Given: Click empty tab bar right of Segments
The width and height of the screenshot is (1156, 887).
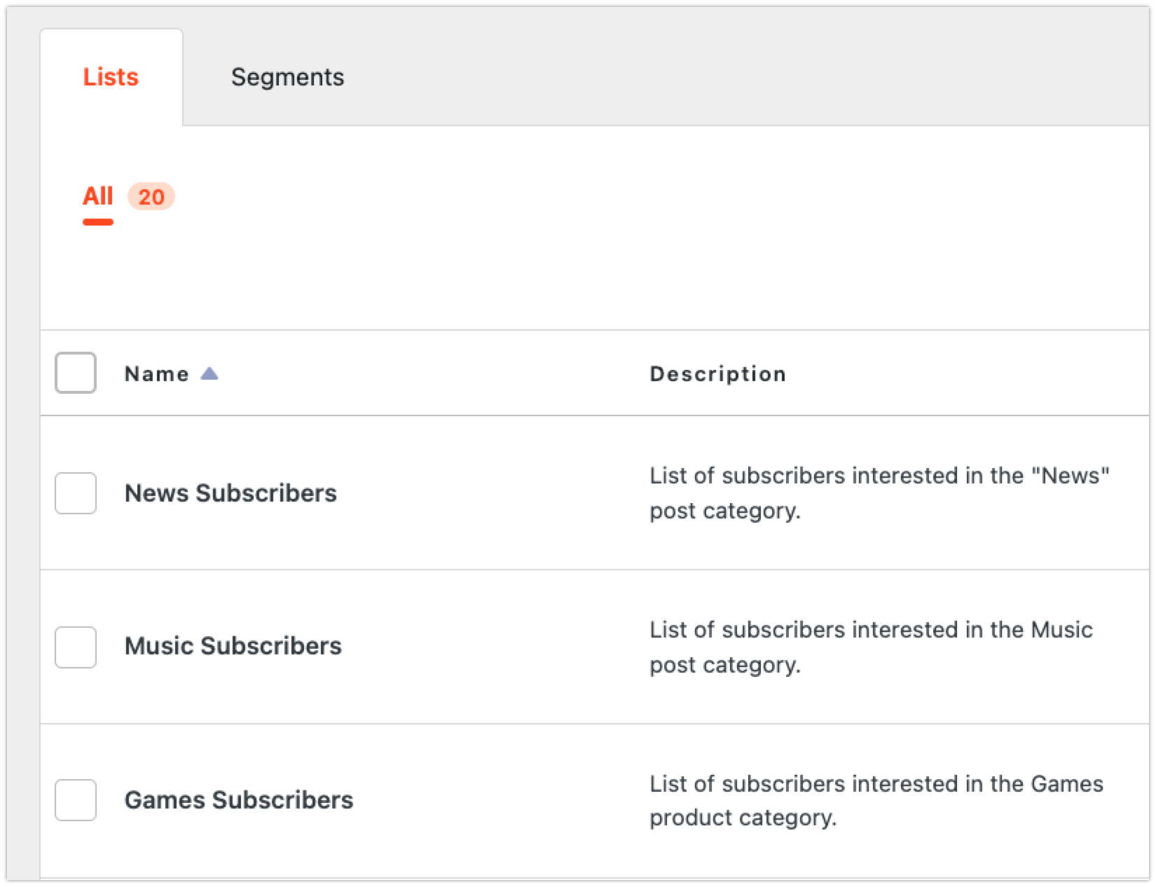Looking at the screenshot, I should pos(736,77).
